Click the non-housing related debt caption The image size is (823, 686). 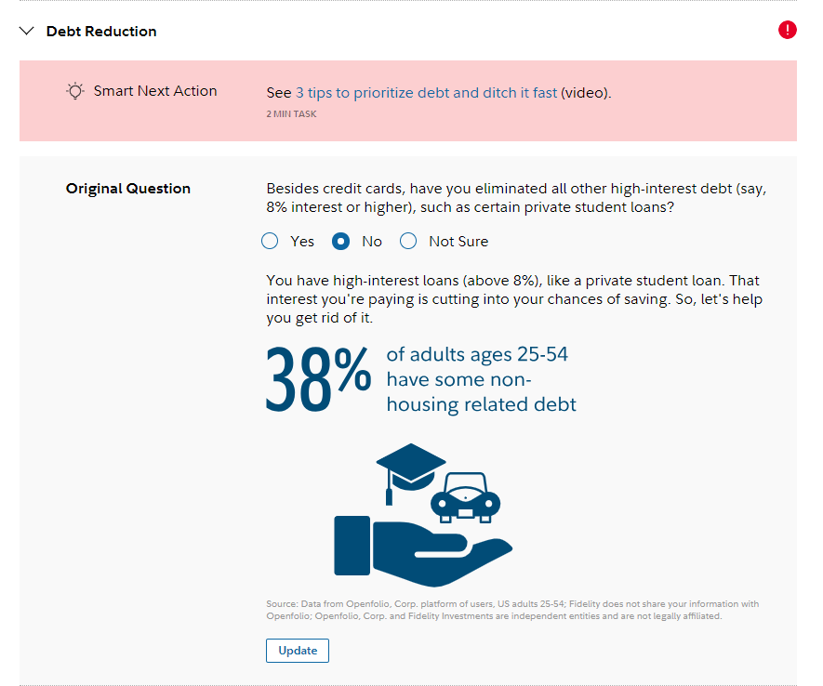pyautogui.click(x=481, y=379)
